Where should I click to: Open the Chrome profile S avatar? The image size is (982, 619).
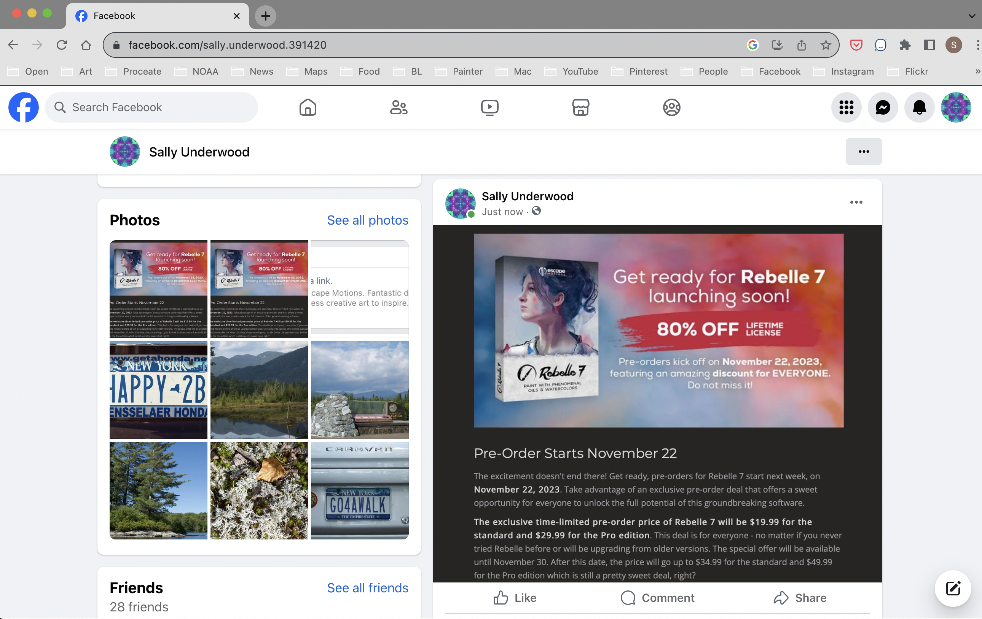pyautogui.click(x=954, y=45)
